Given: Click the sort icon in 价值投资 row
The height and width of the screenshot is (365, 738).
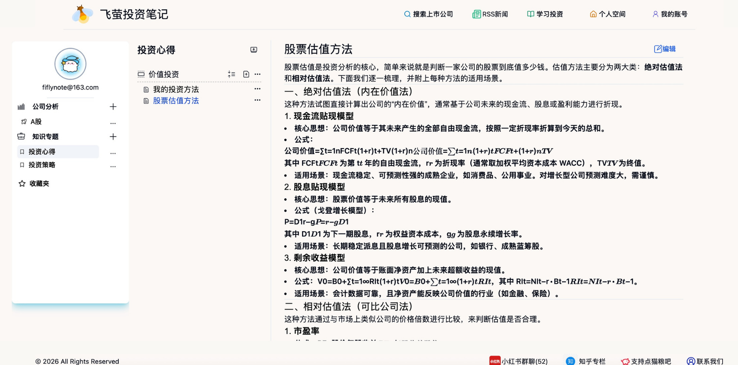Looking at the screenshot, I should 232,74.
